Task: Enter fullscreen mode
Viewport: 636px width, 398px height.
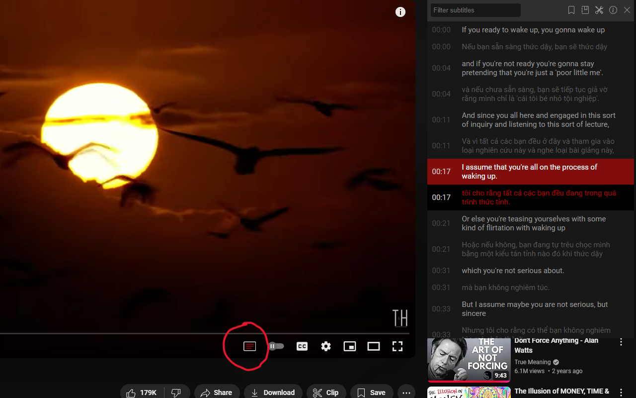Action: (397, 346)
